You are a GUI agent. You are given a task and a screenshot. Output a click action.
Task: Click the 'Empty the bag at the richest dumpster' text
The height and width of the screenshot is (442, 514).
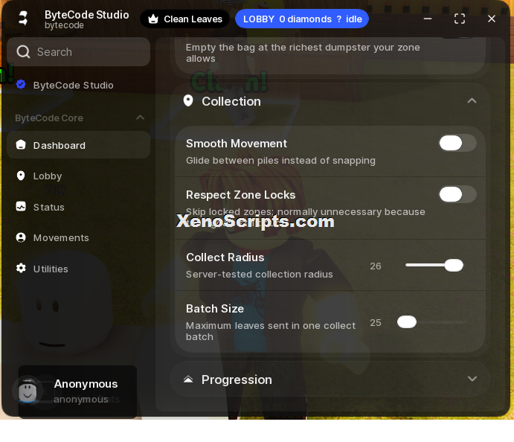click(x=303, y=53)
